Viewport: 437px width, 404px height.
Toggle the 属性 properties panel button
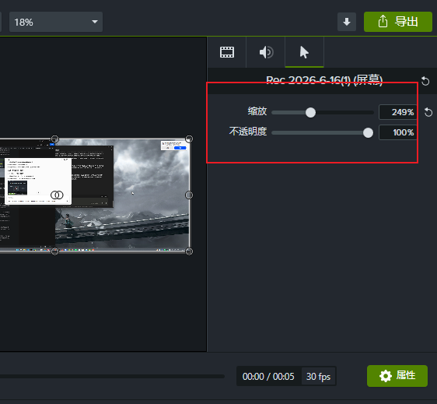point(397,376)
